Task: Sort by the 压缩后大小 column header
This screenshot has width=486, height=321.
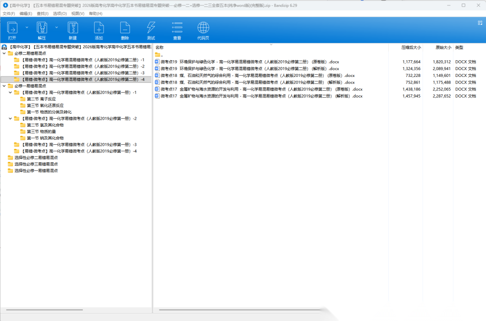Action: [411, 47]
